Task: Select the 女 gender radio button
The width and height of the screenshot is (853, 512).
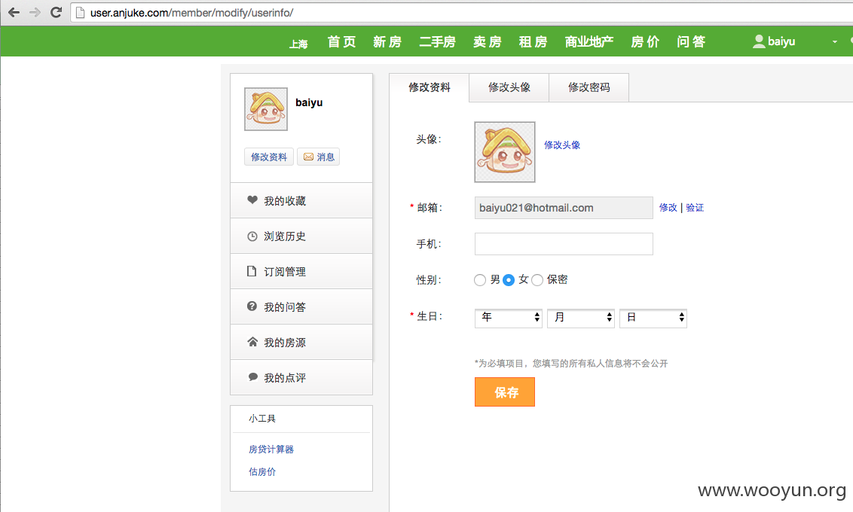Action: tap(509, 280)
